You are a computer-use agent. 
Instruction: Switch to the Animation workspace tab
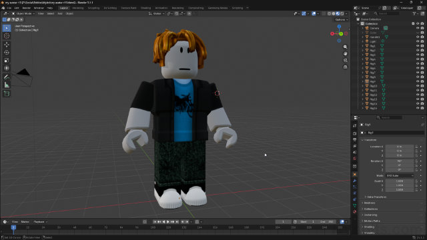[161, 8]
